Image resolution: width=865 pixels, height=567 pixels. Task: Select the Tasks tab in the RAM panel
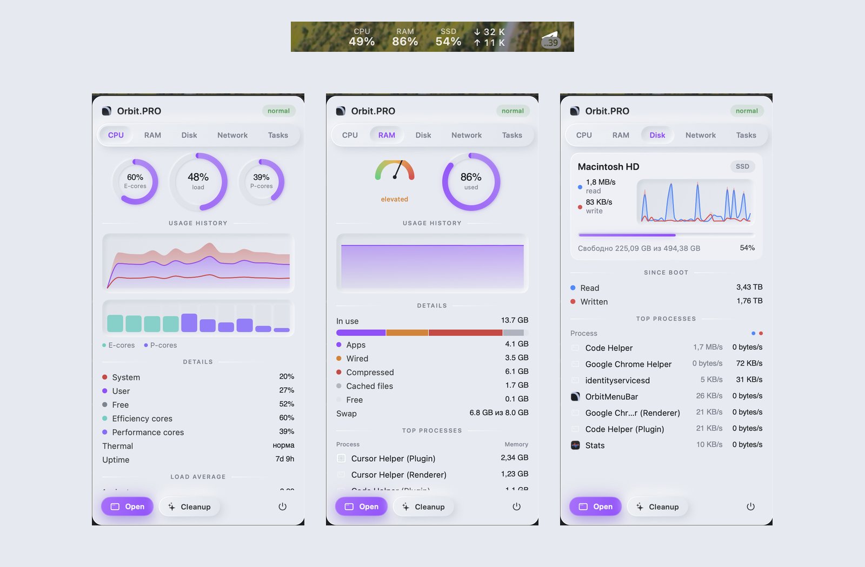click(x=512, y=135)
